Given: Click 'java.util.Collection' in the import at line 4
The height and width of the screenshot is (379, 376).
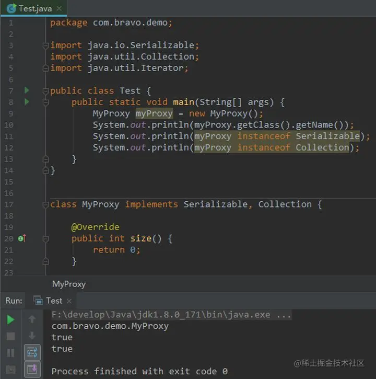Looking at the screenshot, I should click(x=141, y=56).
